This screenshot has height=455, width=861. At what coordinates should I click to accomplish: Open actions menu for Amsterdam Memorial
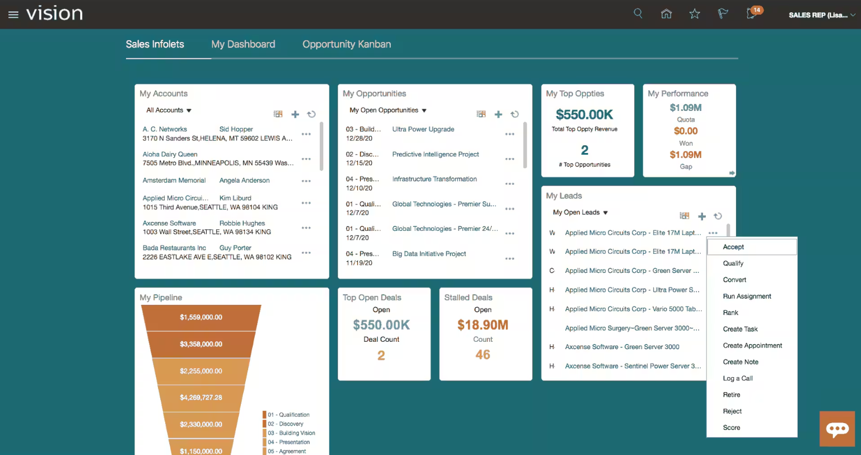(x=306, y=181)
